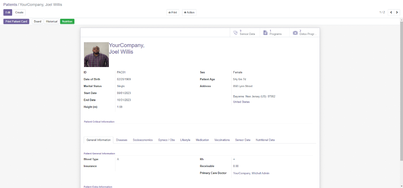
Task: Click the United States country link
Action: tap(241, 102)
